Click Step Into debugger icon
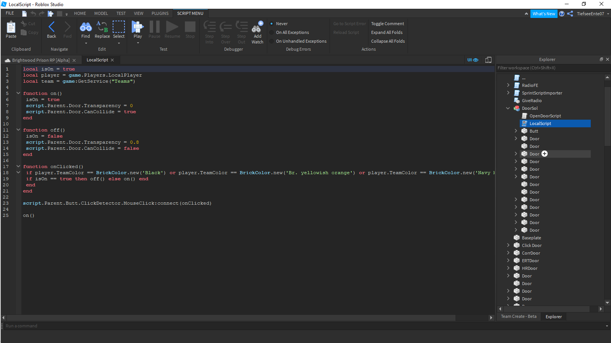Image resolution: width=611 pixels, height=343 pixels. click(x=209, y=27)
